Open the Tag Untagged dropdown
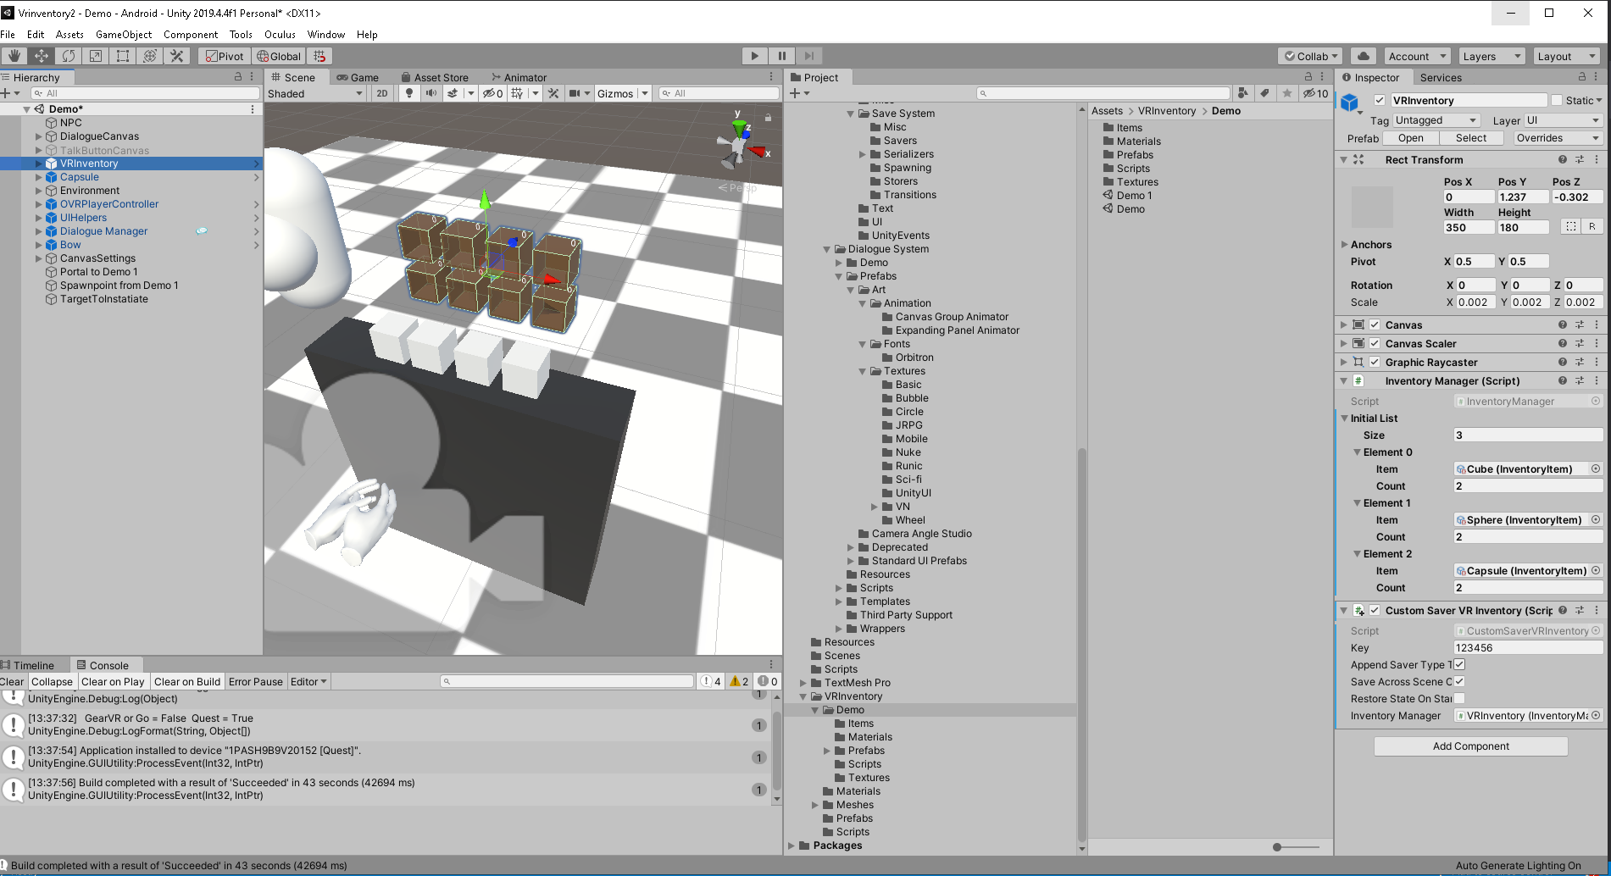Viewport: 1611px width, 876px height. [1436, 120]
